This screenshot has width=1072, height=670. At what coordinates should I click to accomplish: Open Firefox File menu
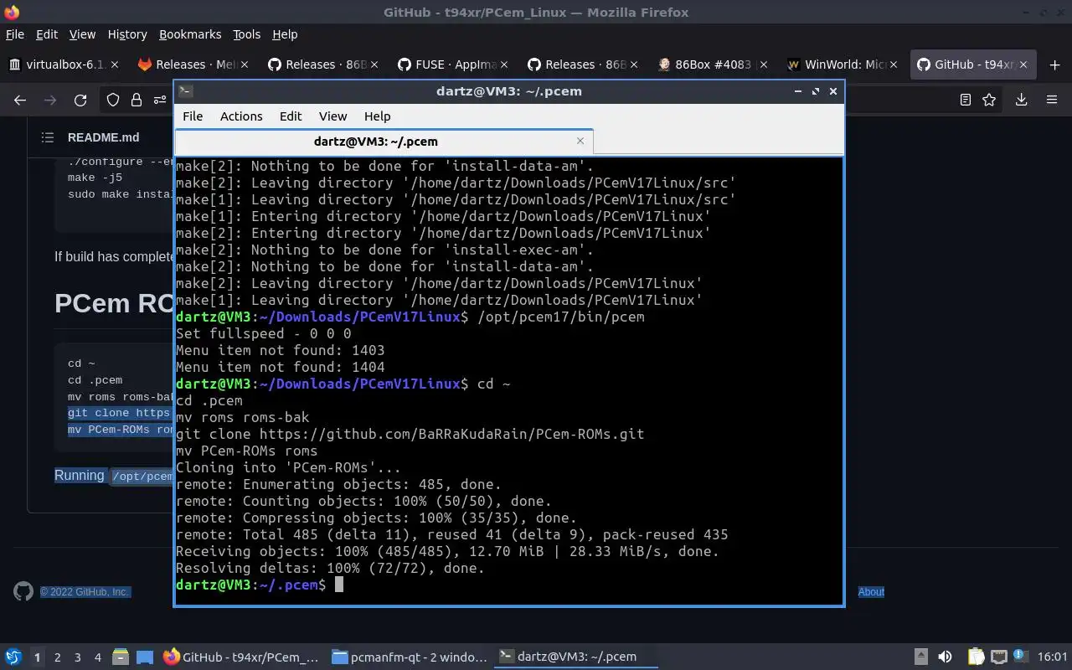(15, 34)
